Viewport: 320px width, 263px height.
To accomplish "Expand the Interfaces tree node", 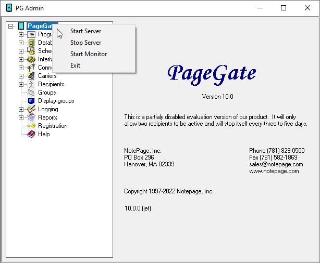I will click(21, 59).
